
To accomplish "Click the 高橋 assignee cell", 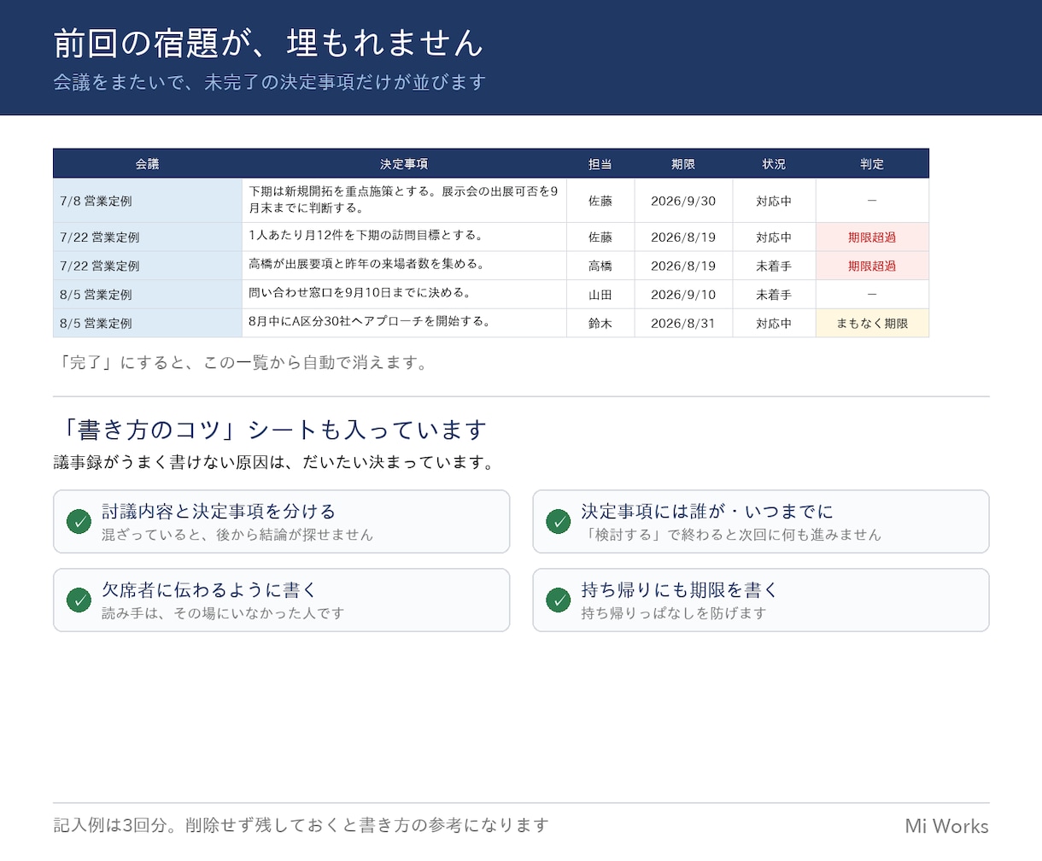I will [x=600, y=266].
